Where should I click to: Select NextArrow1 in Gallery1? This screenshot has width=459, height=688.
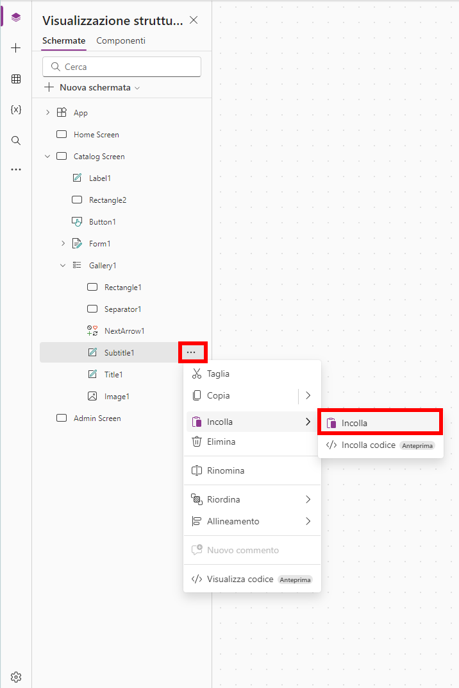tap(124, 331)
